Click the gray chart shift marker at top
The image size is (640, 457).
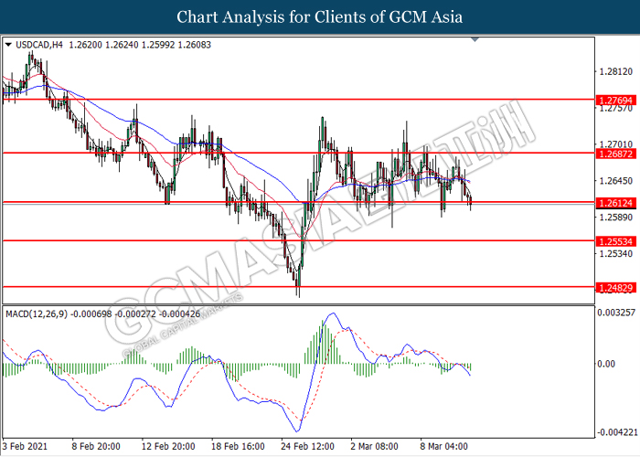(x=474, y=40)
